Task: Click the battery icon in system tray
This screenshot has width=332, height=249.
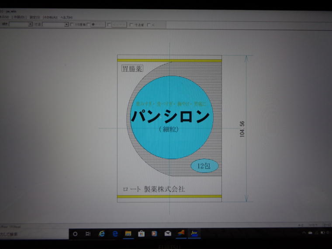Action: click(323, 232)
